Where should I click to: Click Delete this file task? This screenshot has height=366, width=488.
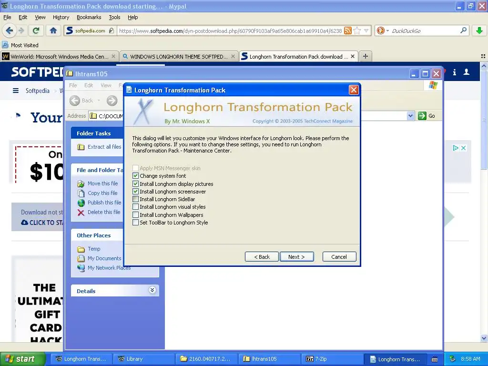click(x=103, y=212)
